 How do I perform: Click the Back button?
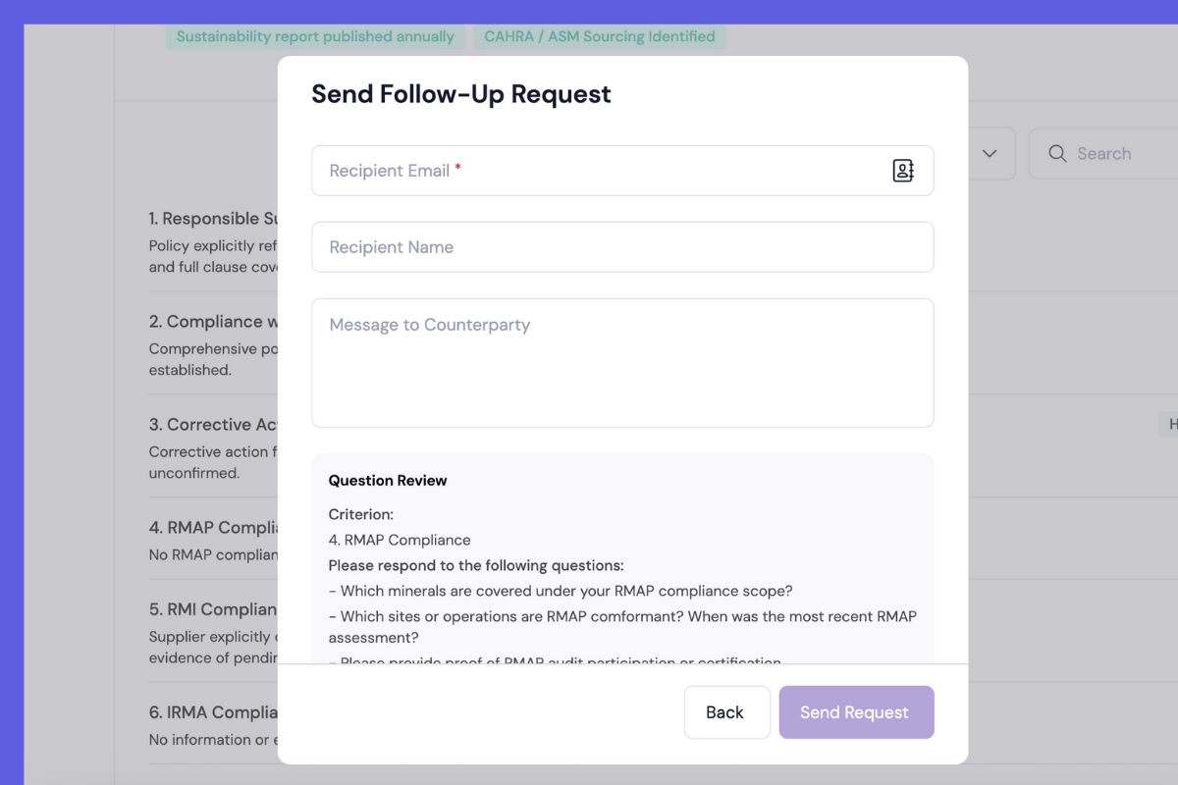coord(726,711)
